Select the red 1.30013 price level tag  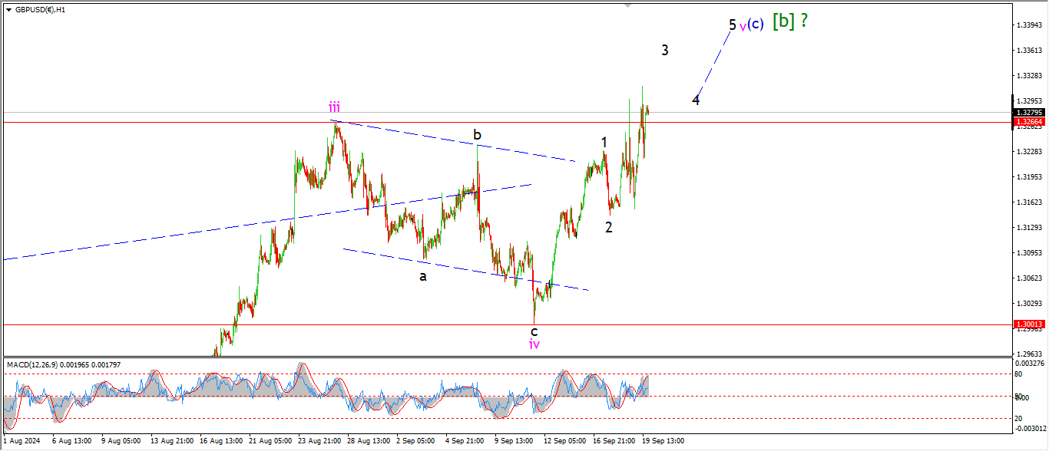(x=1027, y=324)
